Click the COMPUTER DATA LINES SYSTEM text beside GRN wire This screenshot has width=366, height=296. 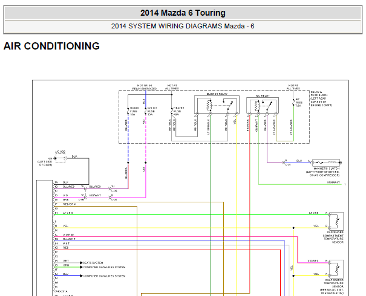[x=104, y=268]
